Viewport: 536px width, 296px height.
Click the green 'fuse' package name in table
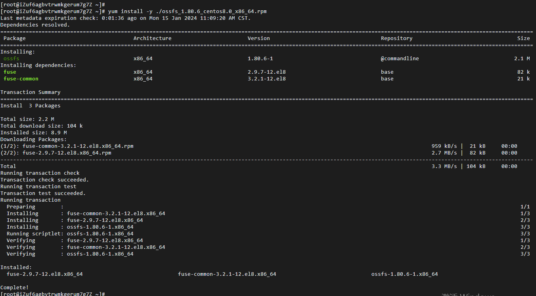point(10,72)
